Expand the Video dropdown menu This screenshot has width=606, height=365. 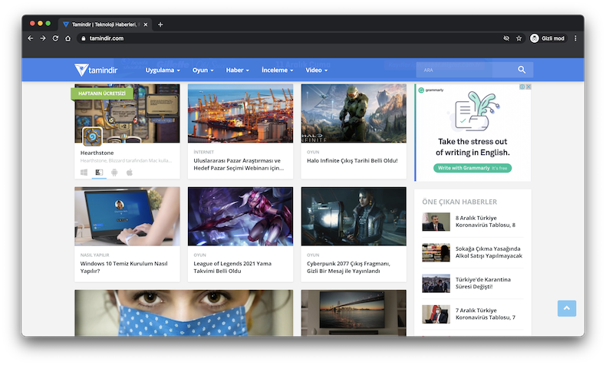coord(317,70)
